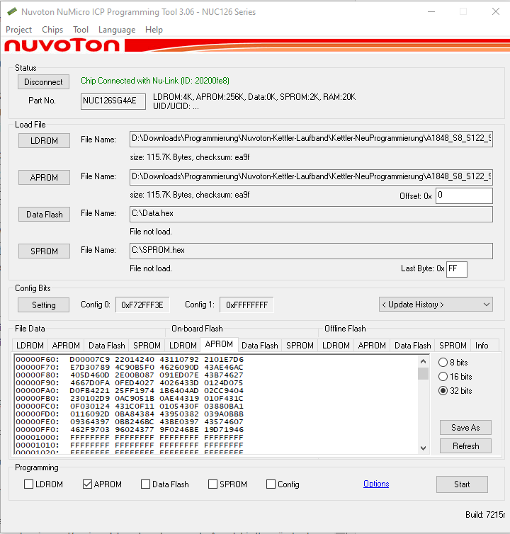Screen dimensions: 510x534
Task: Click the hex view scroll down arrow
Action: tap(423, 448)
